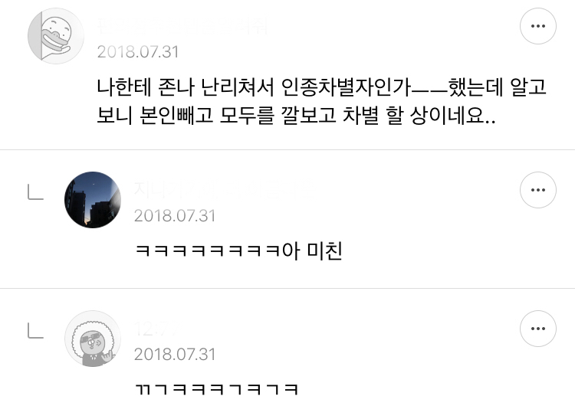Open the duck character profile picture
Image resolution: width=575 pixels, height=419 pixels.
[x=56, y=36]
